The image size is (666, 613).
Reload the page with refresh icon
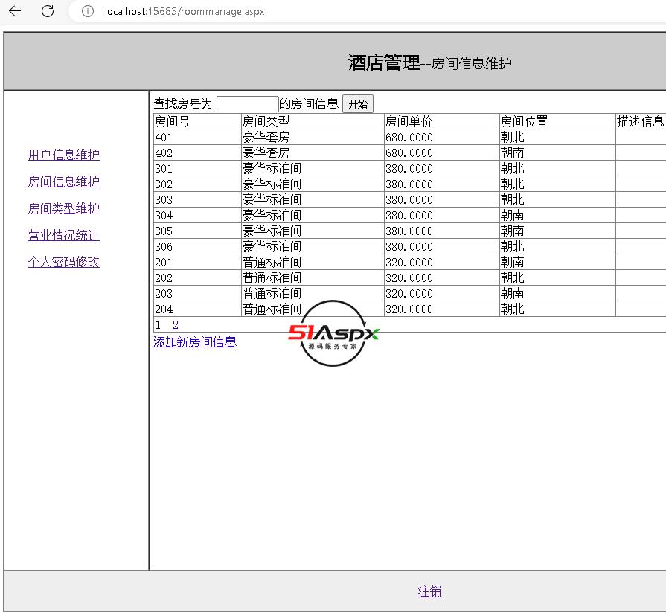pos(47,11)
